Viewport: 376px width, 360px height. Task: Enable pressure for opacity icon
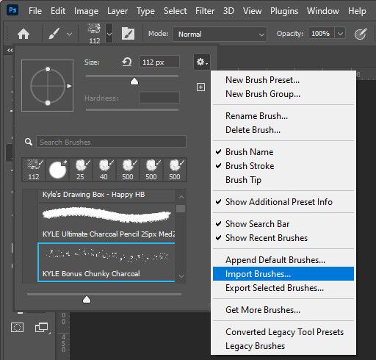click(361, 34)
